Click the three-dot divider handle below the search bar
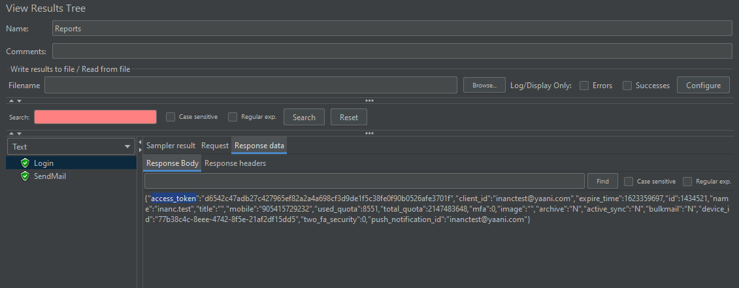This screenshot has width=739, height=288. tap(369, 133)
